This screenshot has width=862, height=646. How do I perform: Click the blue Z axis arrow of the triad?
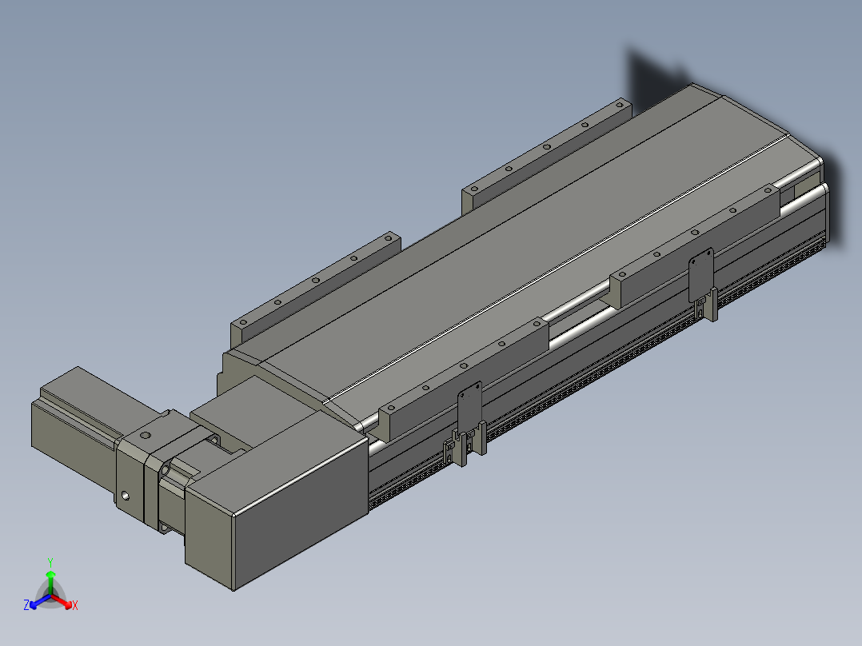tap(39, 601)
